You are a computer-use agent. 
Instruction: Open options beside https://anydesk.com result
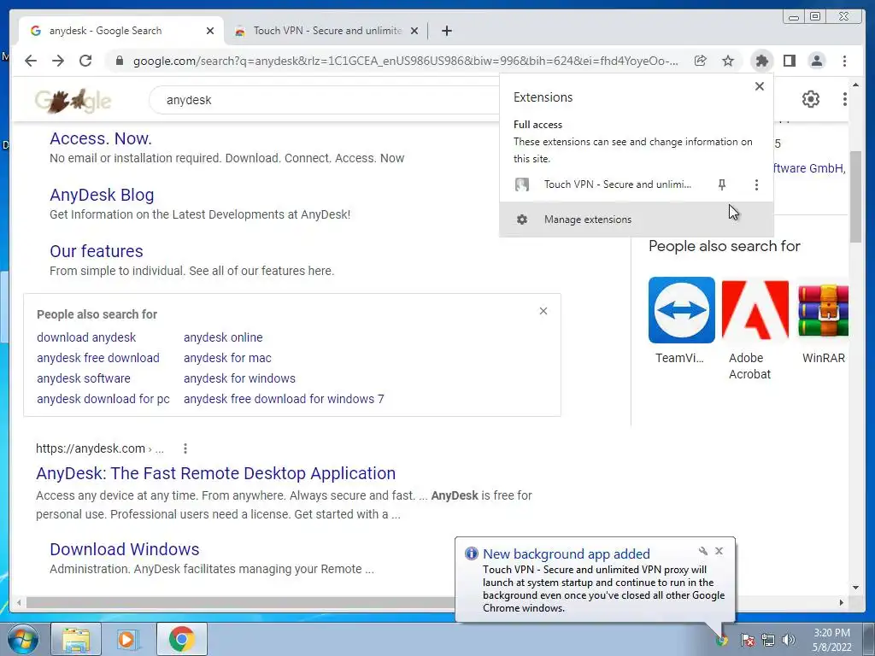185,448
